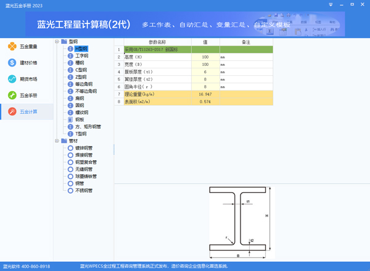Click the 槽钢 tree item icon
Screen dimensions: 370x271
click(70, 63)
